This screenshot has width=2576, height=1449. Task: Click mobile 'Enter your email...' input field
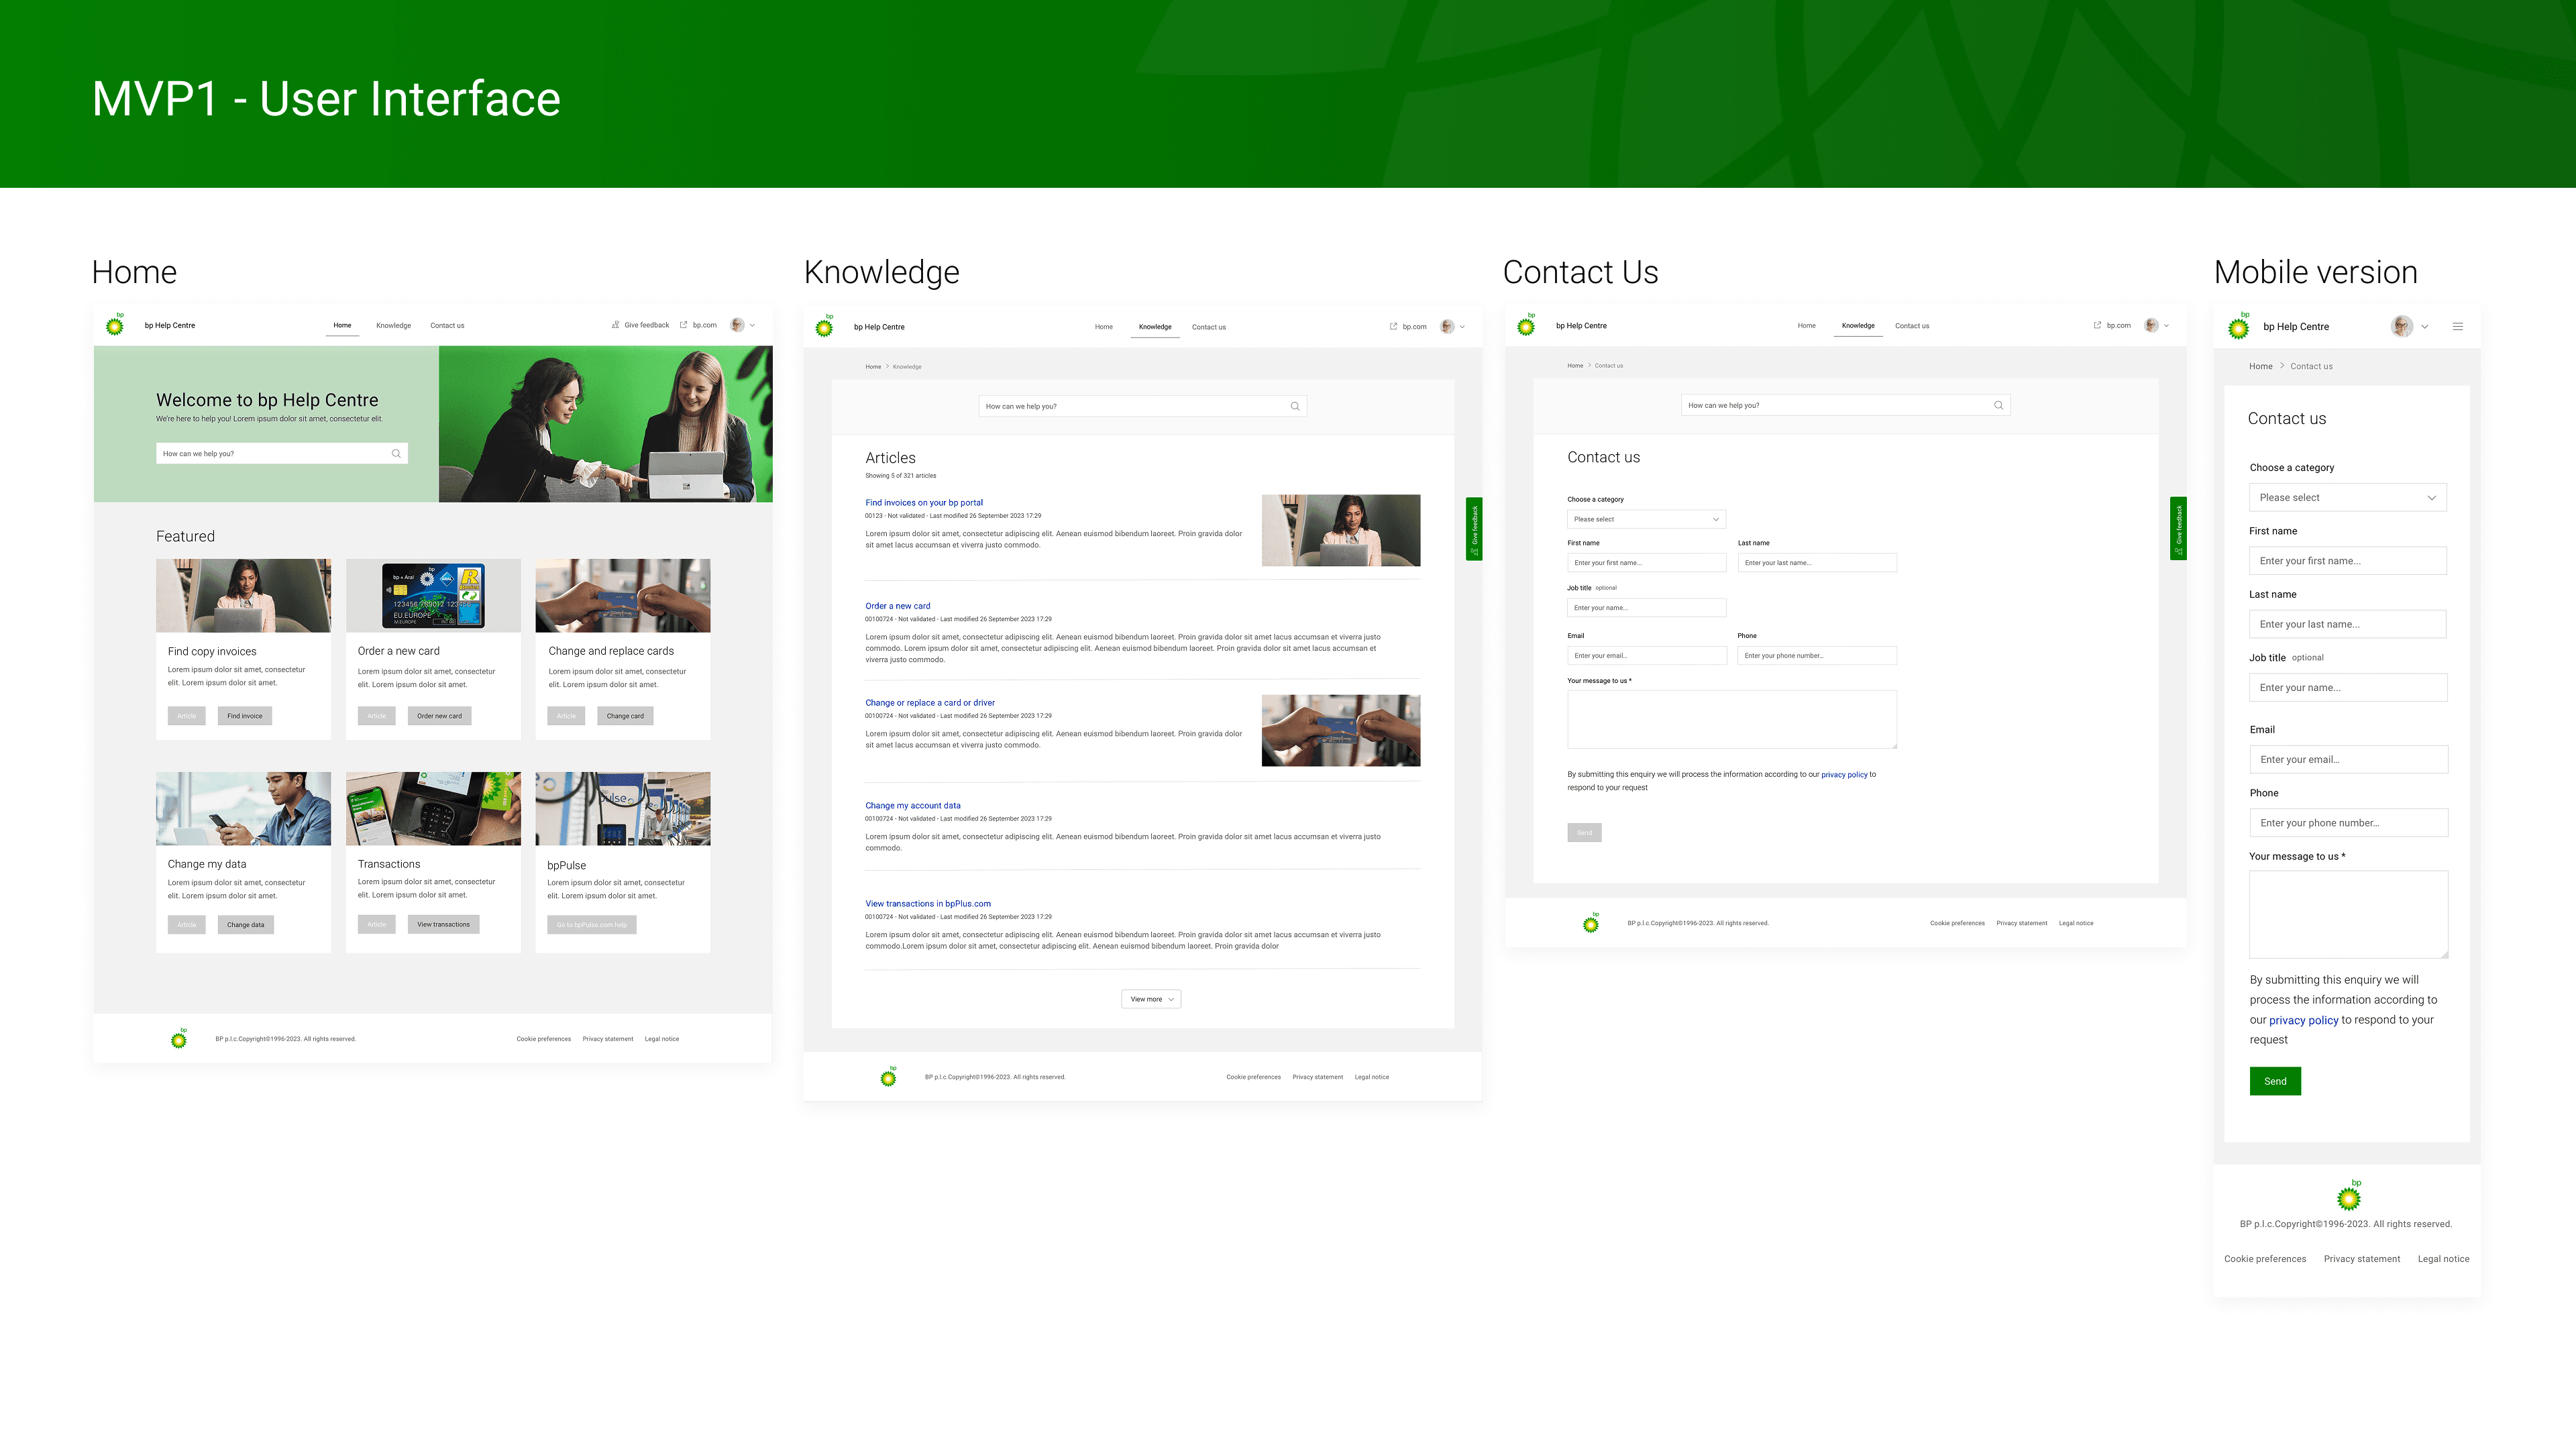[2348, 760]
